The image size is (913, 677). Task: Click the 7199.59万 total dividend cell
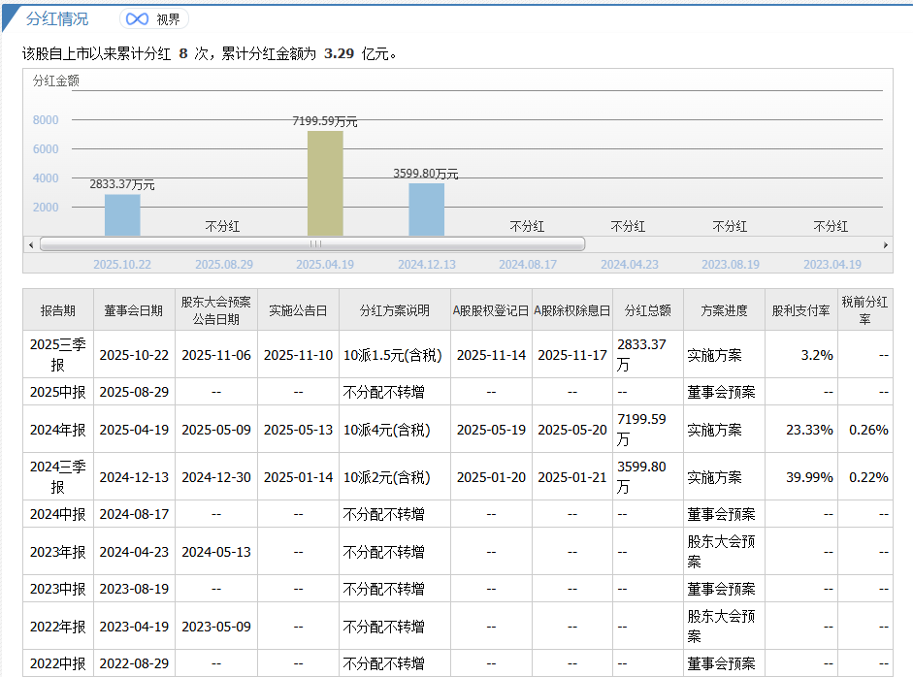(648, 430)
